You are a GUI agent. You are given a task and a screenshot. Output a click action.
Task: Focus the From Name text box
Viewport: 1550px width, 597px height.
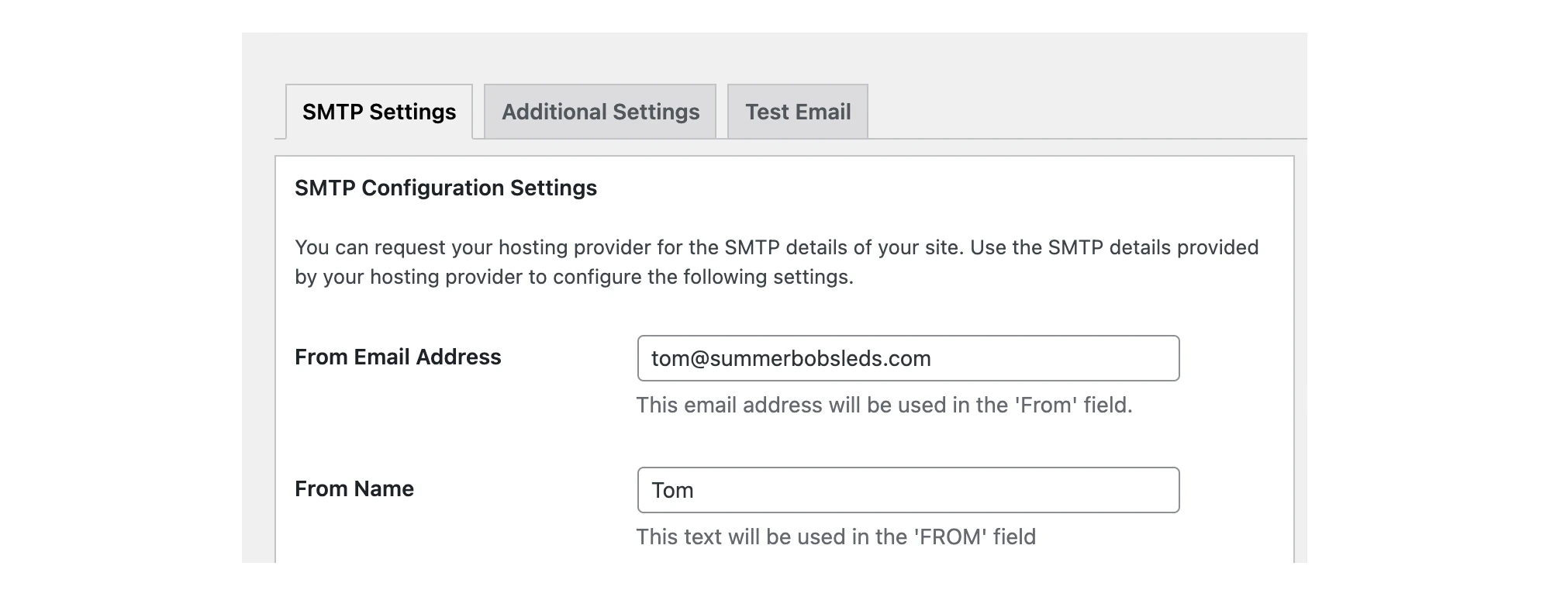908,490
